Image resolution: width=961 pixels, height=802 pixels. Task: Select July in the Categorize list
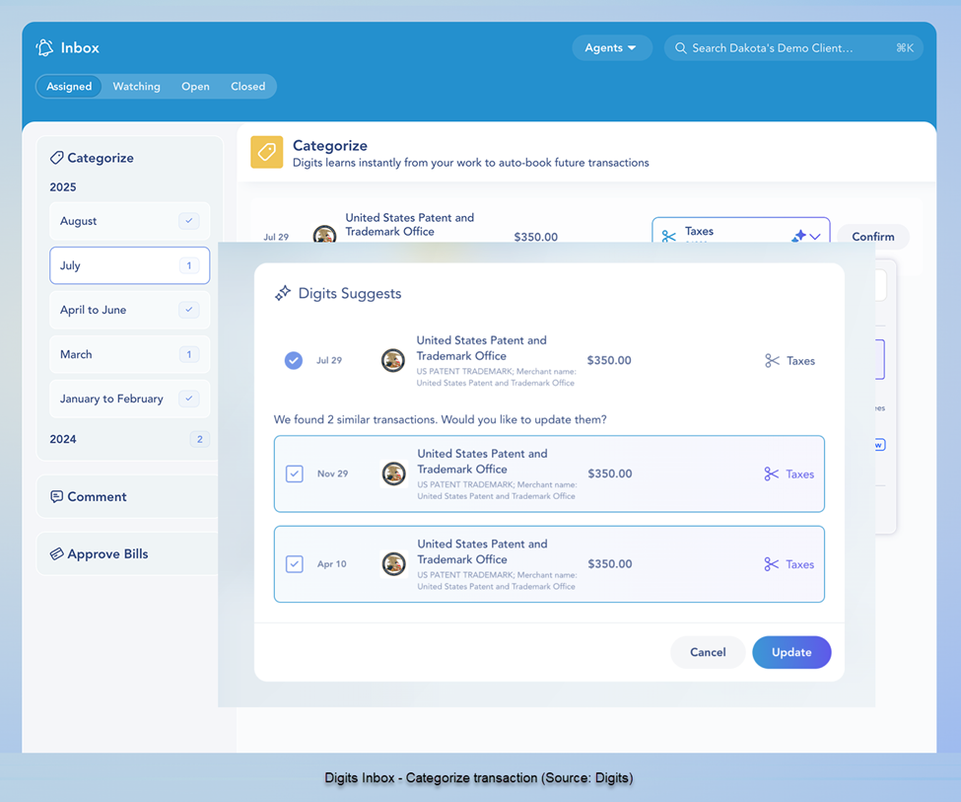click(129, 265)
